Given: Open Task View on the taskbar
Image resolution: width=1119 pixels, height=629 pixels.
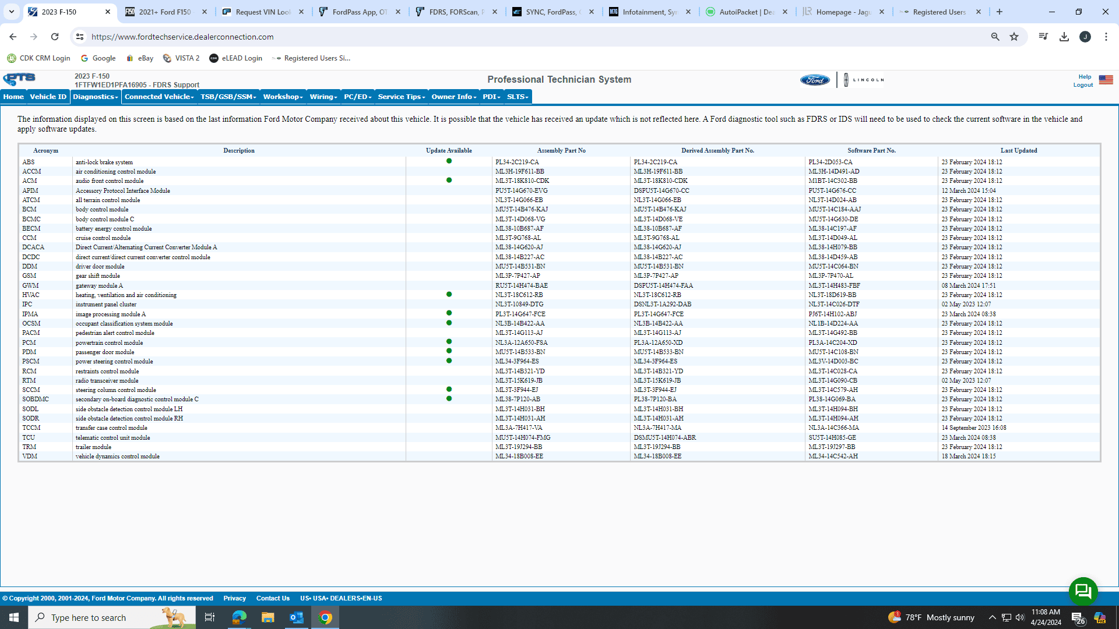Looking at the screenshot, I should pyautogui.click(x=210, y=617).
